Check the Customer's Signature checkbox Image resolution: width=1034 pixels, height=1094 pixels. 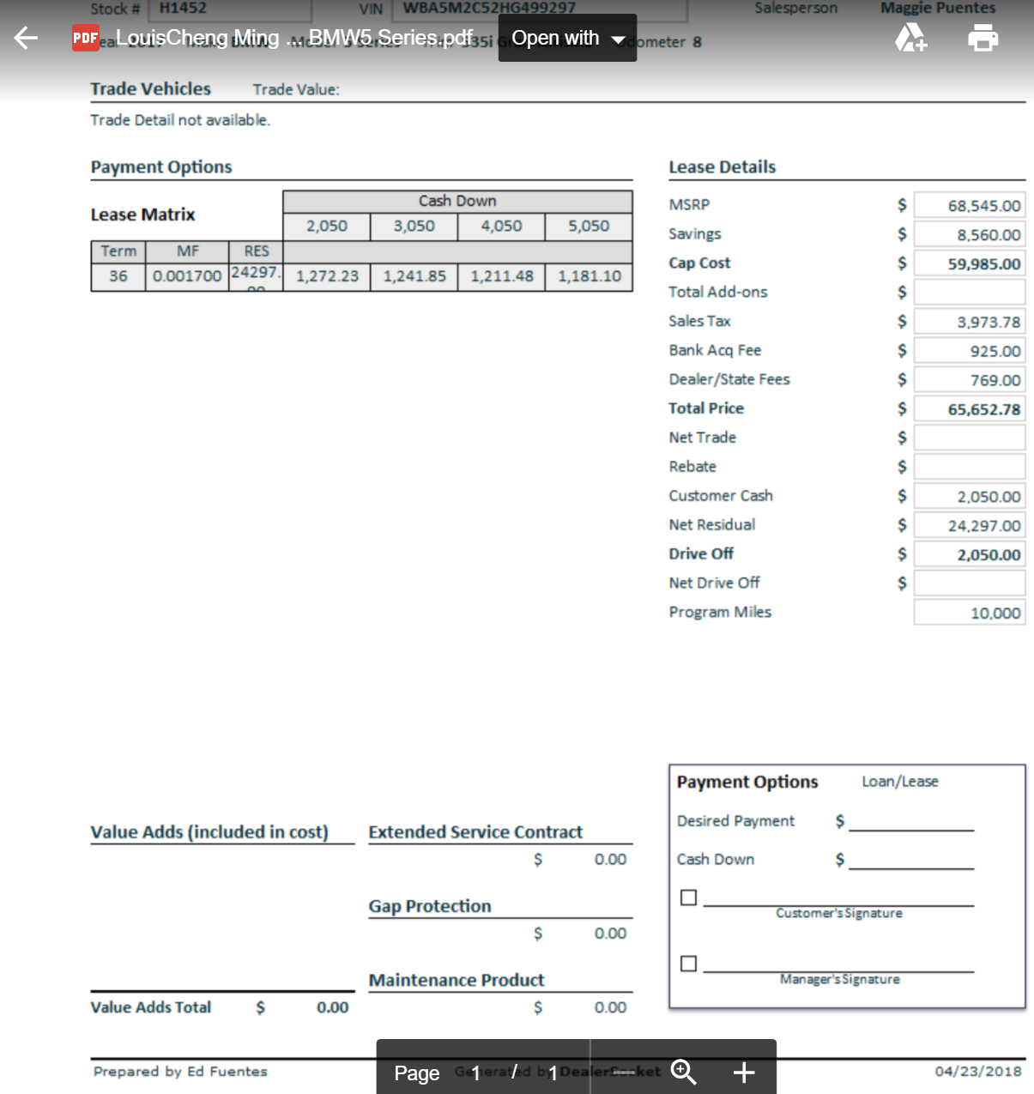tap(688, 898)
